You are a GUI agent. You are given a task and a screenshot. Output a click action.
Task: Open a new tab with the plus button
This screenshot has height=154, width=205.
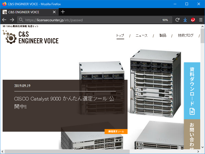pos(63,12)
